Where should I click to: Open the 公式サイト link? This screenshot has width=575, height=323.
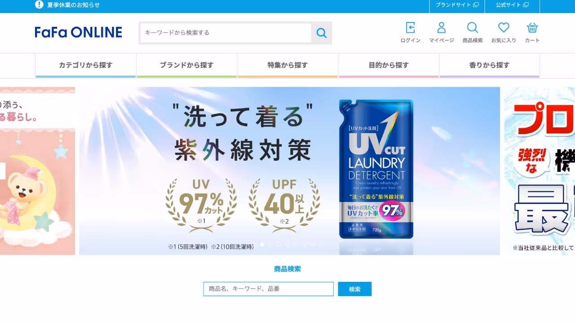click(512, 5)
